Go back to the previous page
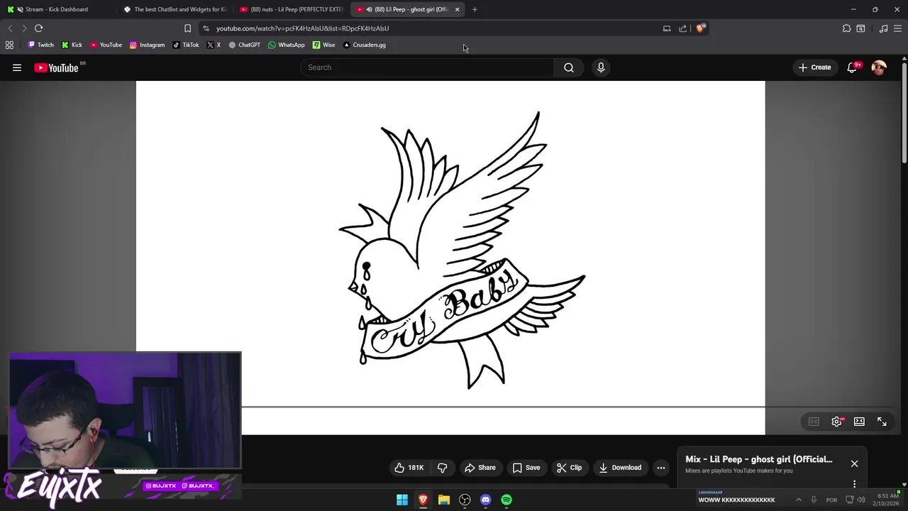This screenshot has width=908, height=511. coord(10,28)
